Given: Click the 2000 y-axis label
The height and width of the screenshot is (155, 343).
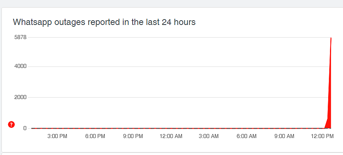Looking at the screenshot, I should pos(20,97).
